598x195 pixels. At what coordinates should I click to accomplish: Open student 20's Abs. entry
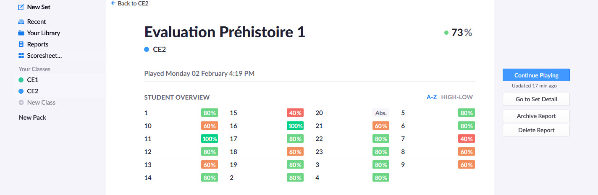[x=381, y=113]
